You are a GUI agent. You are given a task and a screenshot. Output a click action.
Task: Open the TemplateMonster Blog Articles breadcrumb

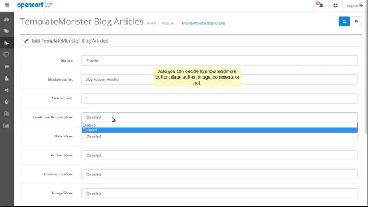(x=202, y=23)
